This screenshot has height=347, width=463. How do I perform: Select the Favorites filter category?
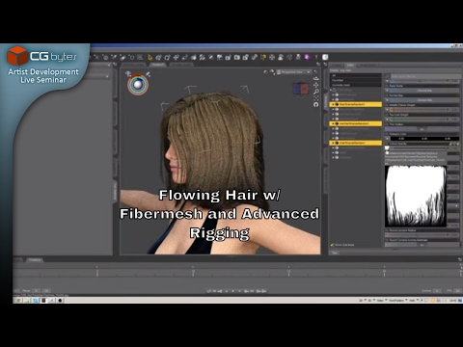[x=356, y=80]
